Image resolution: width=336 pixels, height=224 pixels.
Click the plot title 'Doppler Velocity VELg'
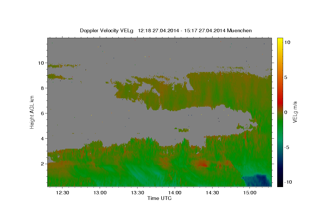tap(107, 31)
